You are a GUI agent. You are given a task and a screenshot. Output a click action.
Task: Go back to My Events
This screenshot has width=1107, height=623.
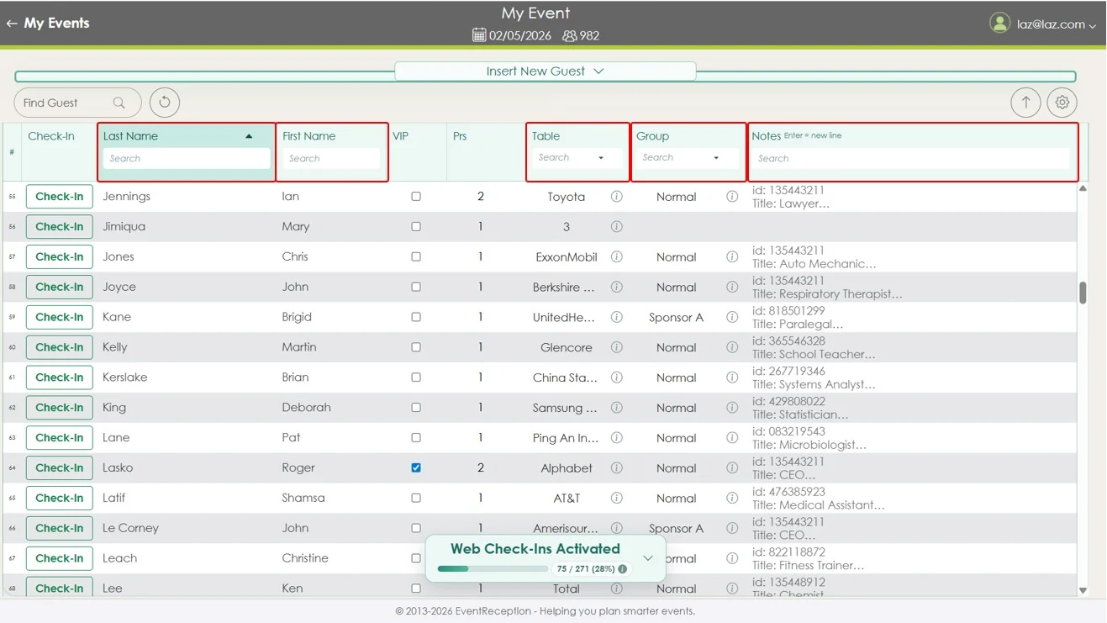tap(48, 24)
